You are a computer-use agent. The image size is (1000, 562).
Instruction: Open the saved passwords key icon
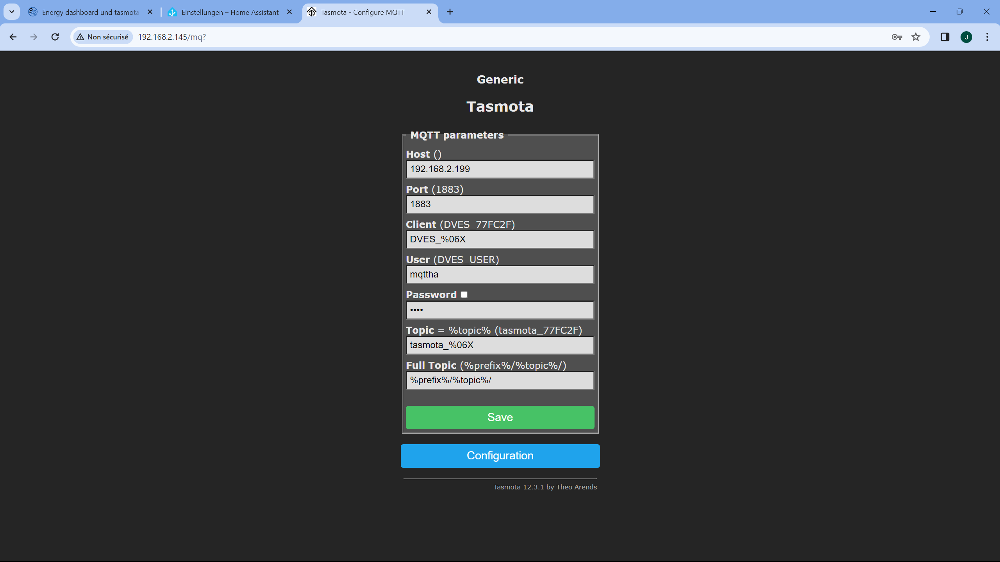click(x=897, y=37)
